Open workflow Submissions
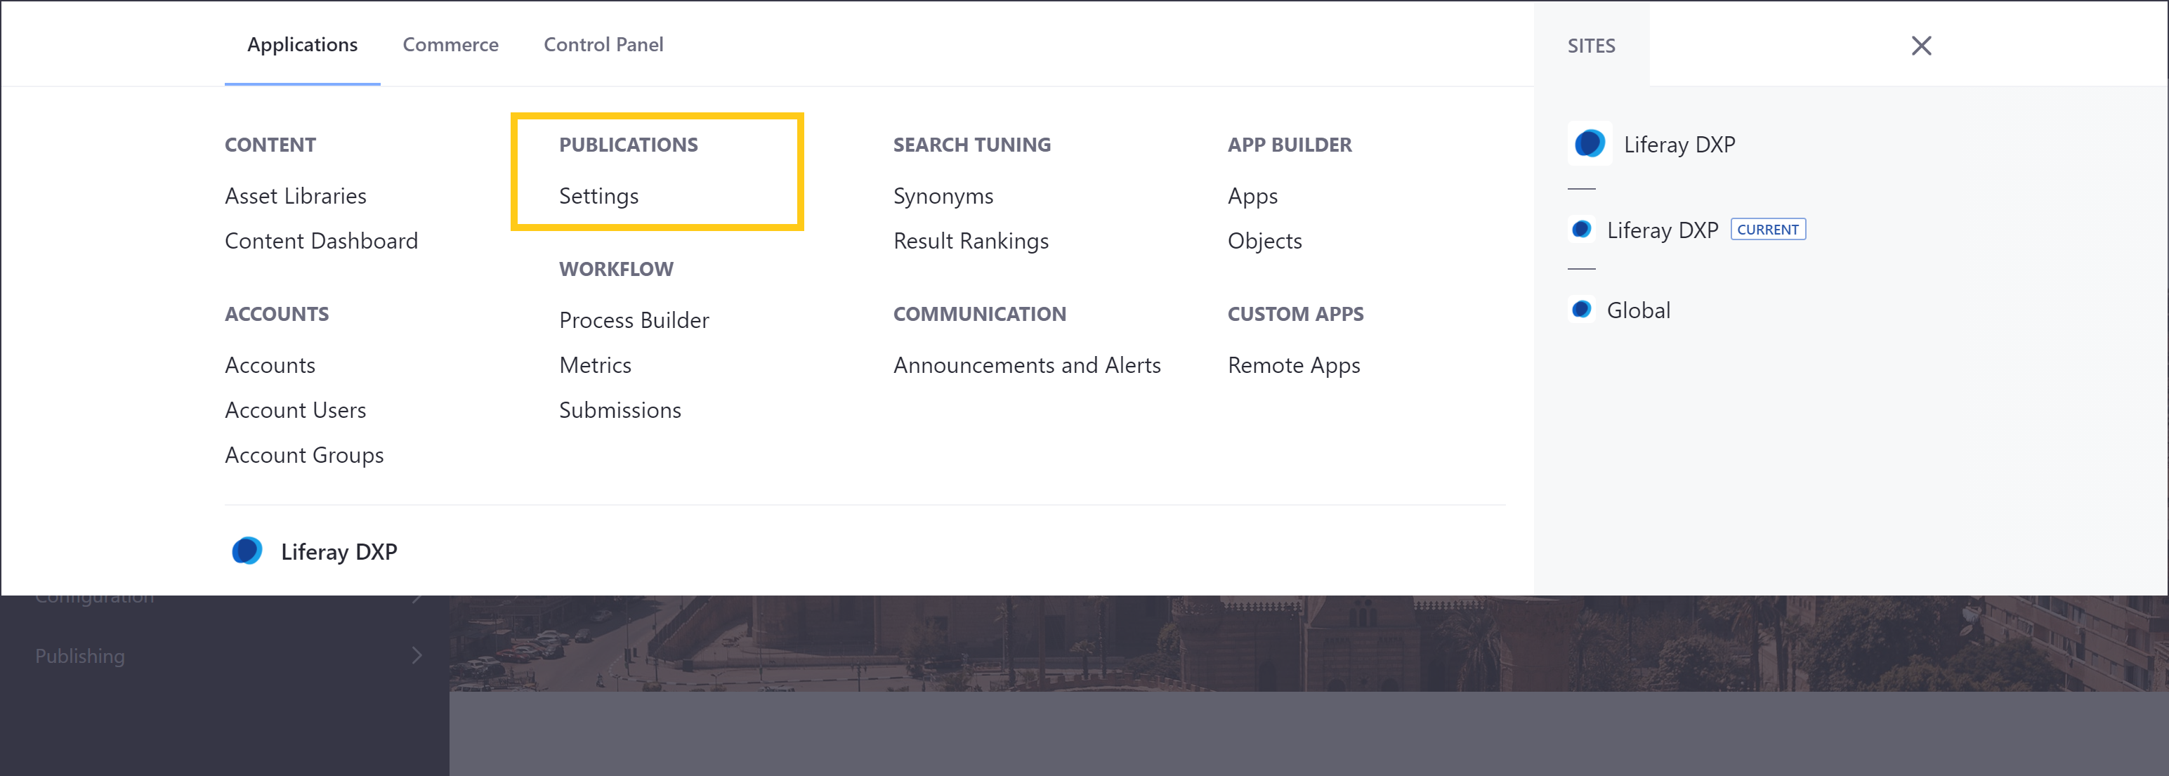This screenshot has width=2169, height=776. [620, 410]
